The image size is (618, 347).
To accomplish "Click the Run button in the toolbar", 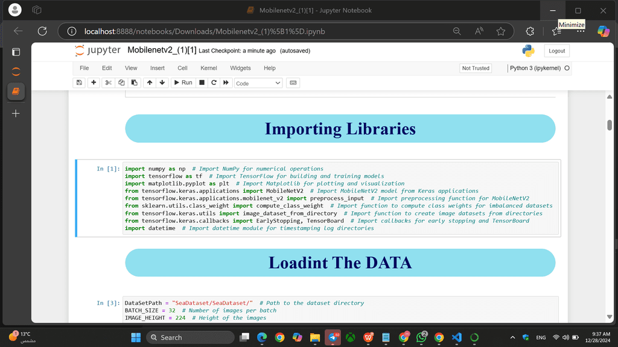I will pyautogui.click(x=183, y=83).
